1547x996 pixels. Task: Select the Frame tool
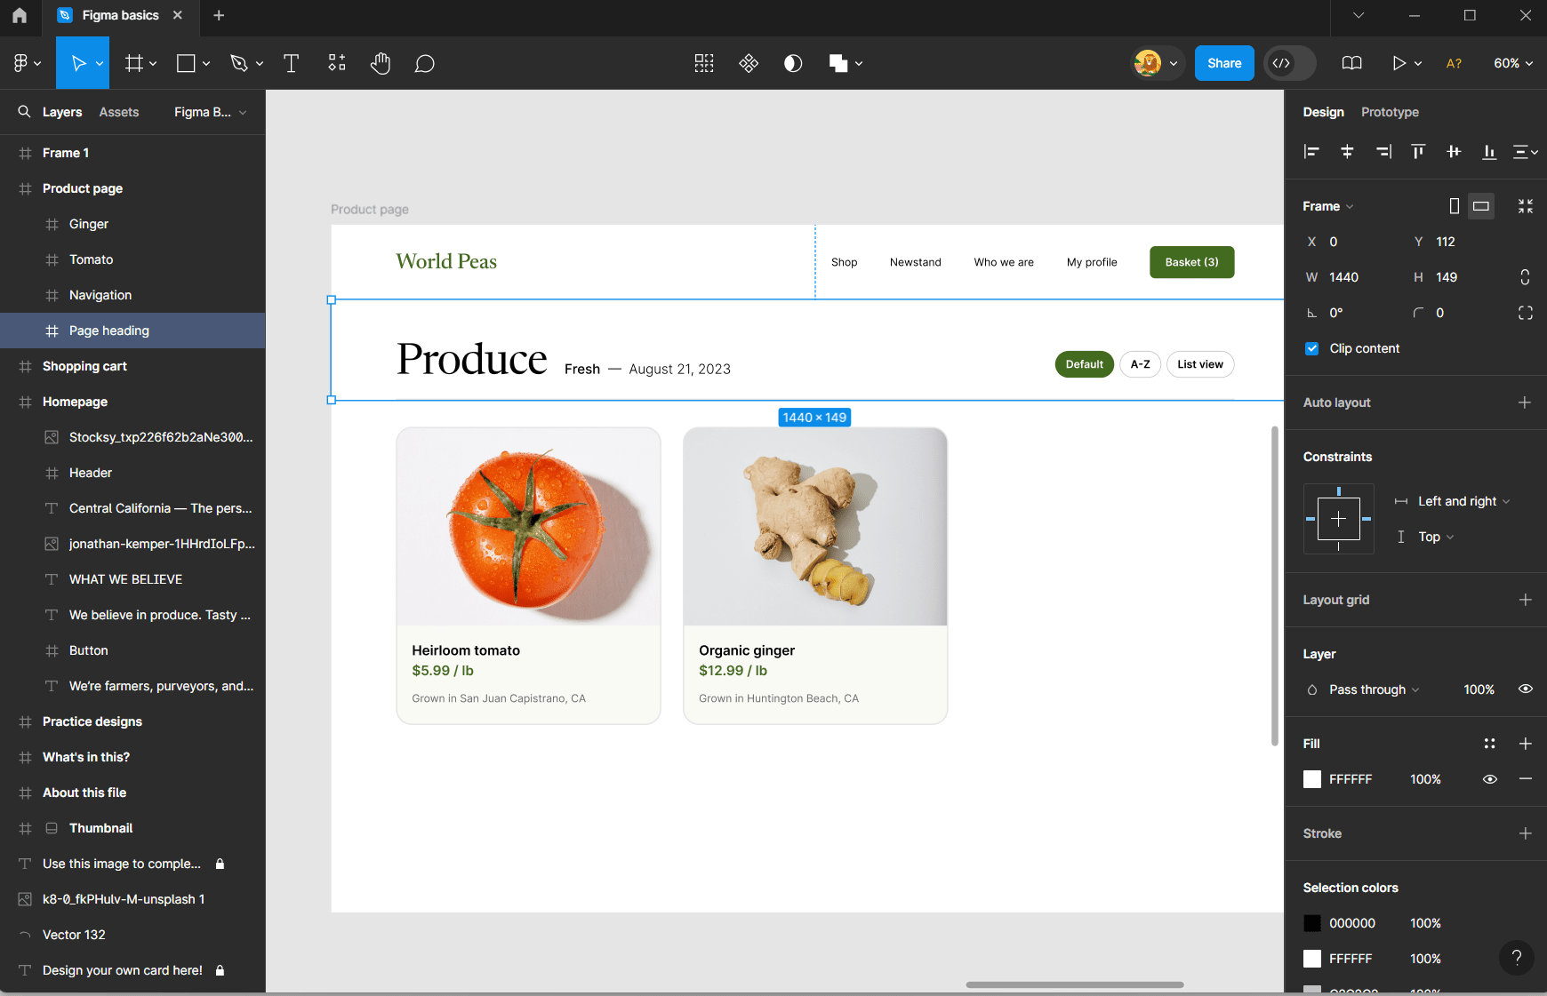coord(133,62)
